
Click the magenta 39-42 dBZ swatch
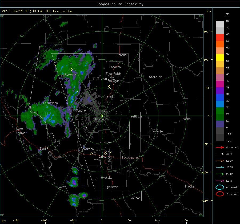click(220, 84)
